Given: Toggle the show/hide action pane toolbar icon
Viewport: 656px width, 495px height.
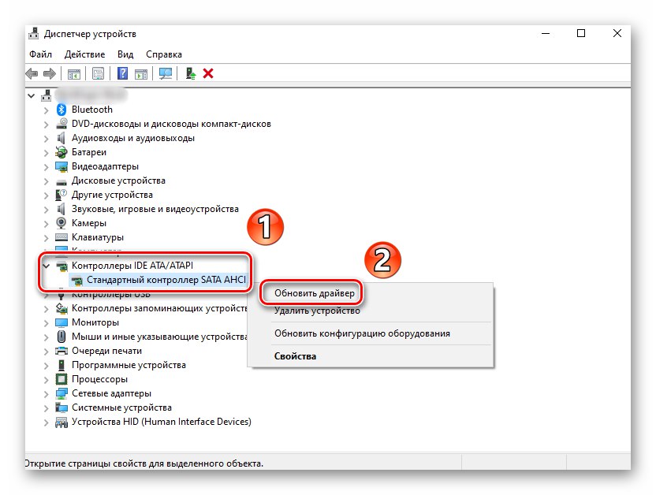Looking at the screenshot, I should (x=141, y=74).
